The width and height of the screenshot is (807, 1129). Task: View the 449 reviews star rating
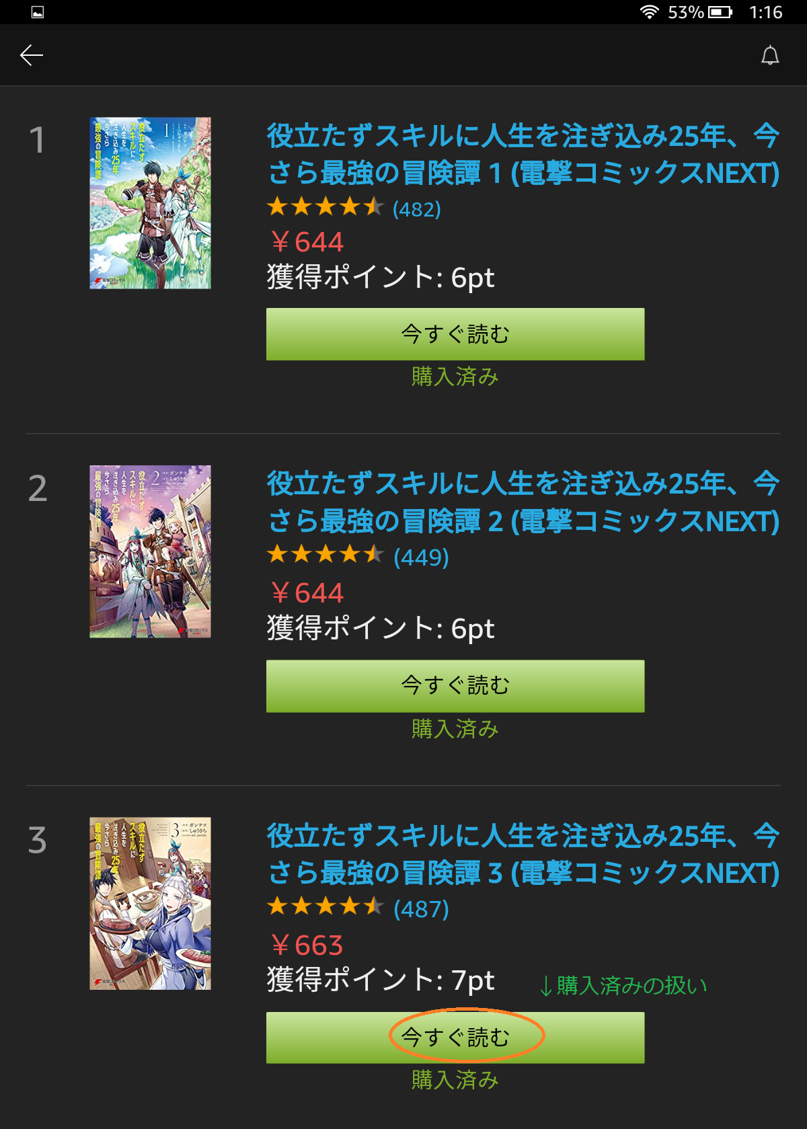(358, 556)
